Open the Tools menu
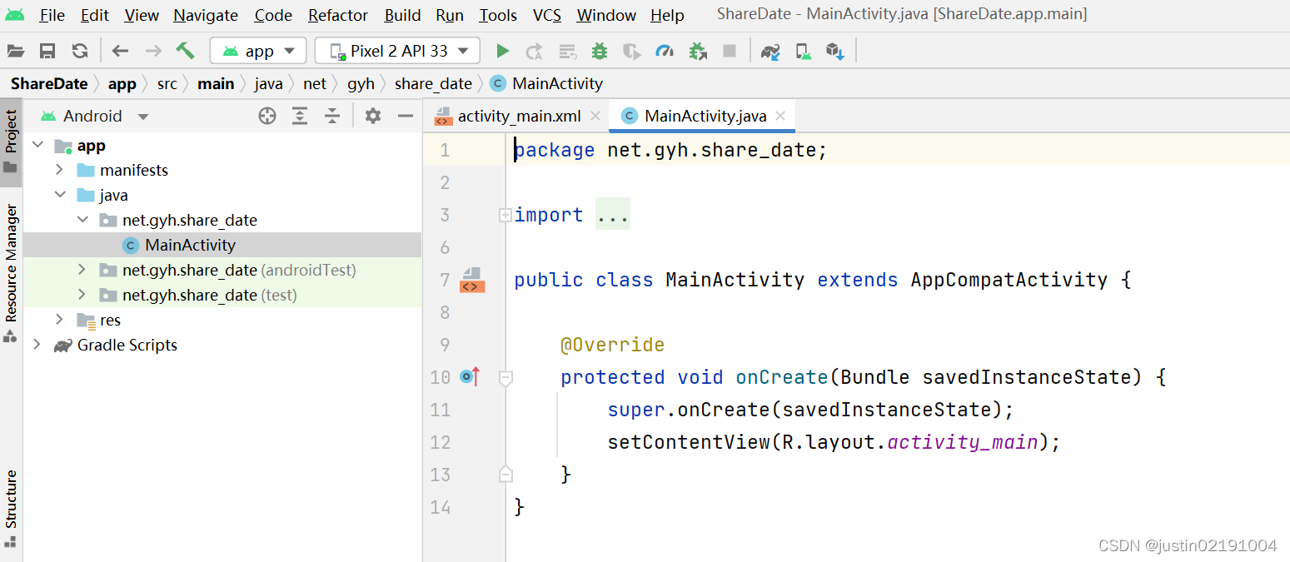 (x=498, y=15)
